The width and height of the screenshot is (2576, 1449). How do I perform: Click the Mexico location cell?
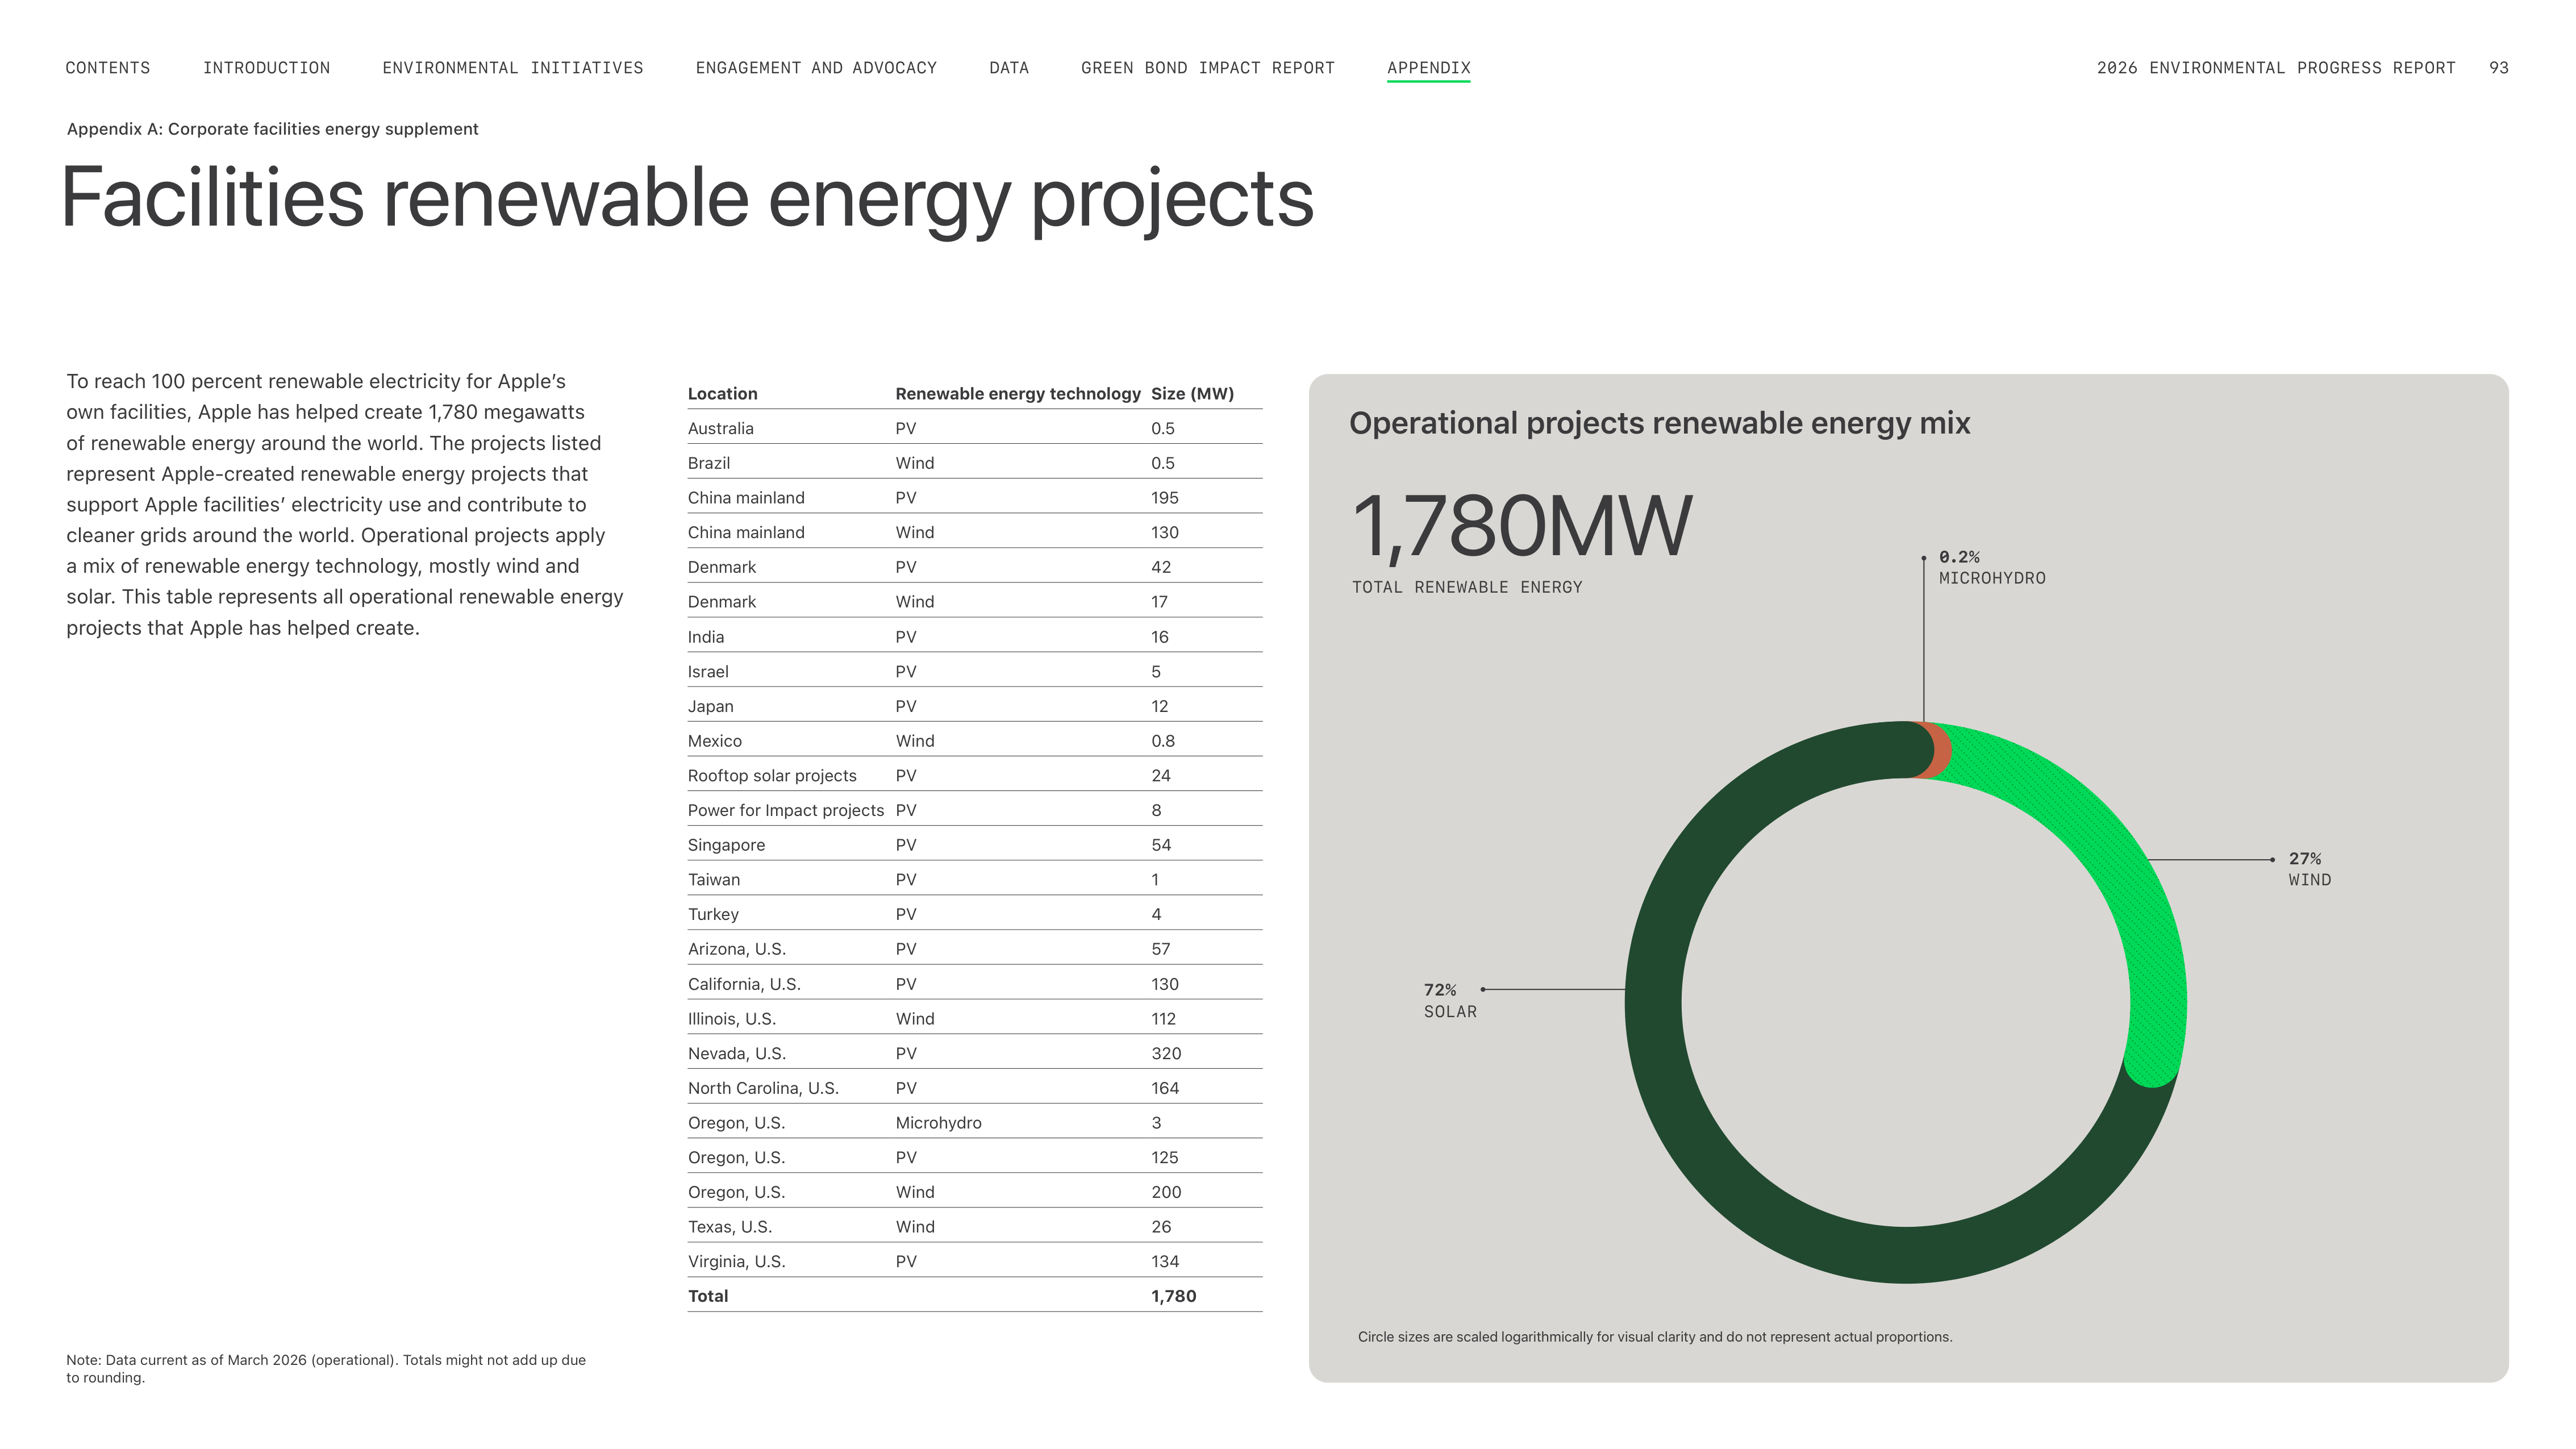[x=714, y=741]
